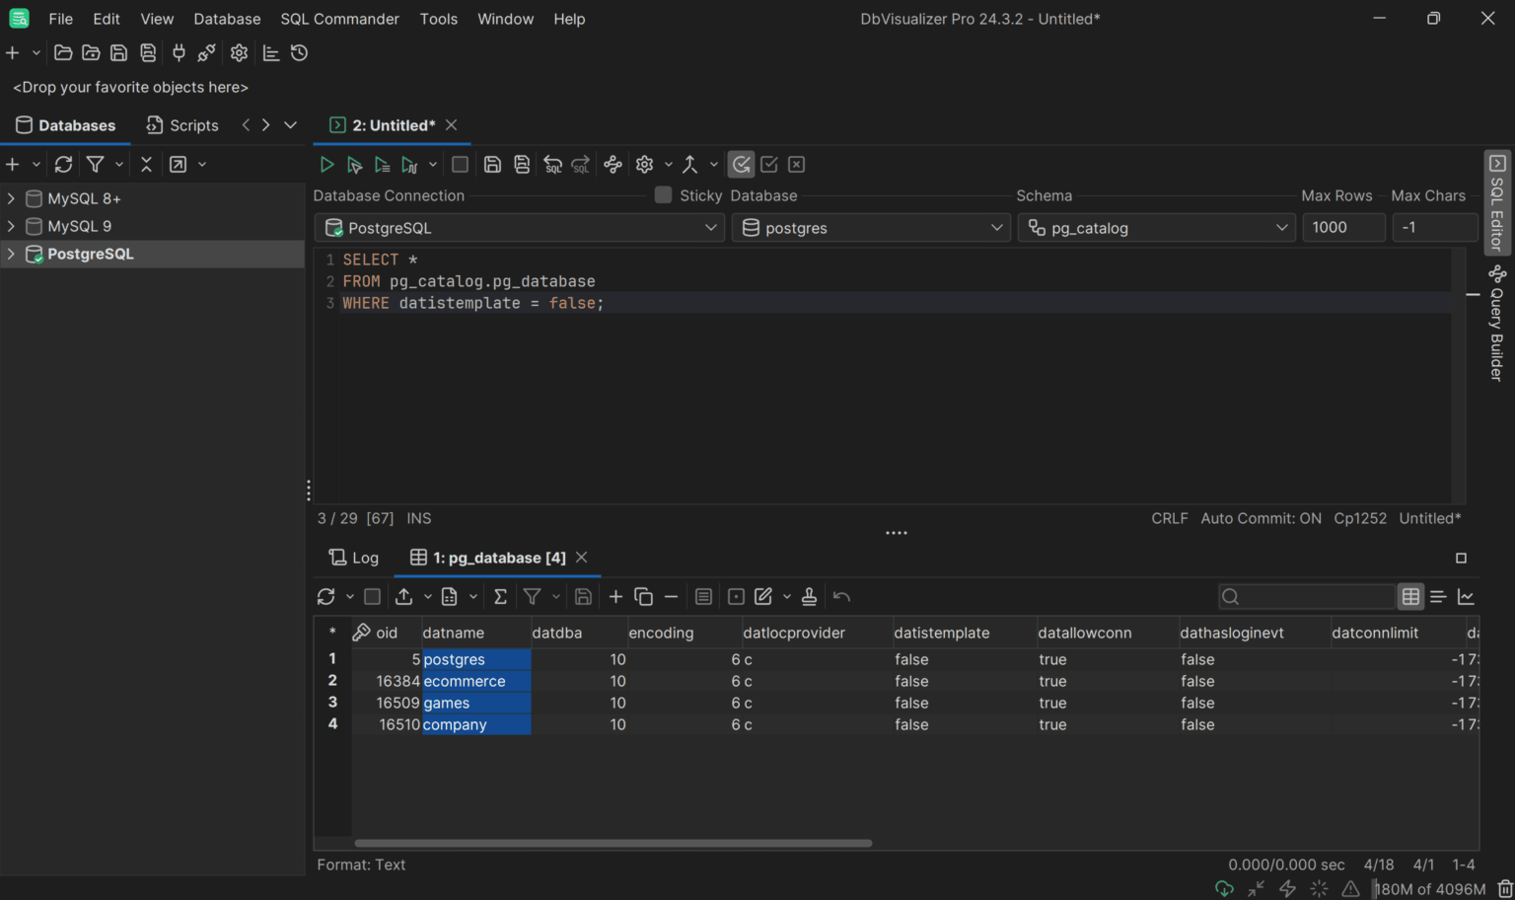Image resolution: width=1515 pixels, height=900 pixels.
Task: Open the SQL history clock icon
Action: [x=300, y=53]
